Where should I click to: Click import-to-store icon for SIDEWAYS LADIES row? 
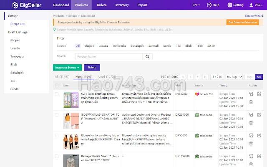251,115
